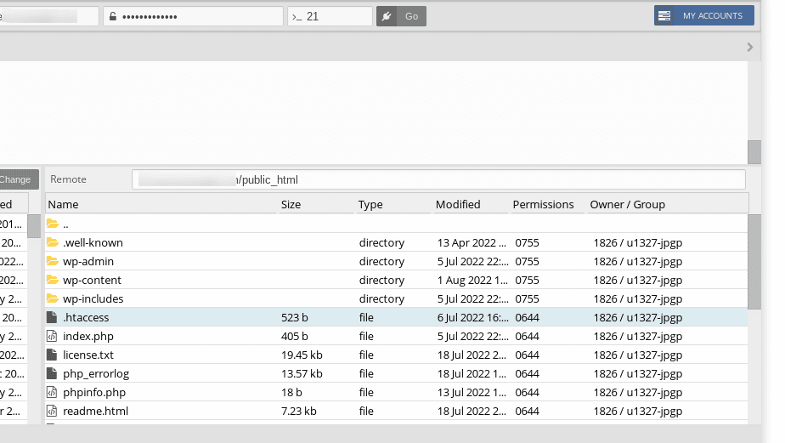Click the 0755 permissions of wp-admin
Screen dimensions: 785x443
(528, 262)
